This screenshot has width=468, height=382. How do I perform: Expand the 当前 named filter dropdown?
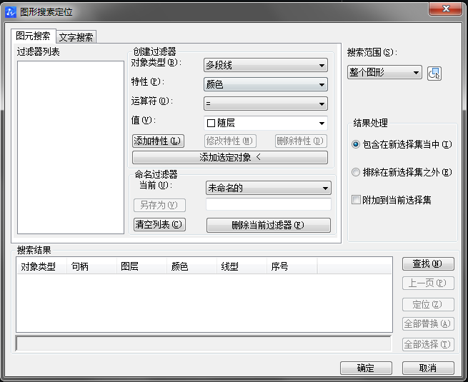pos(268,189)
